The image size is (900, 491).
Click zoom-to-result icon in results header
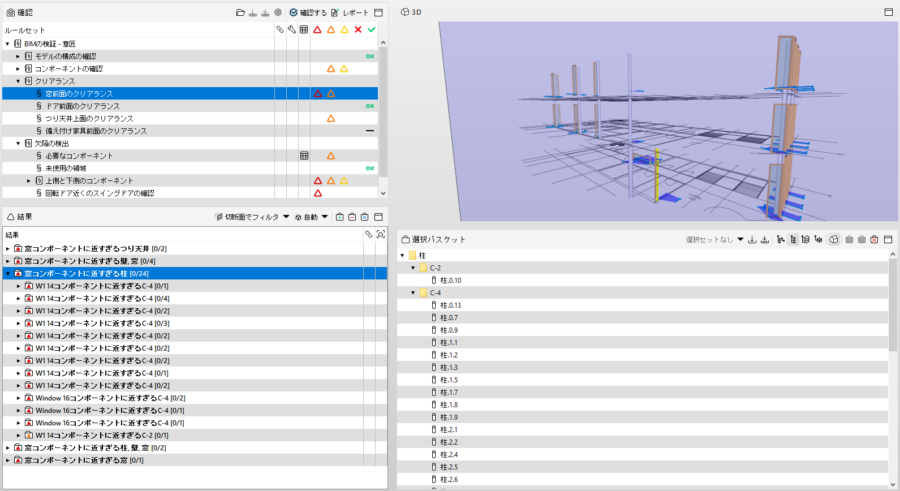click(x=381, y=234)
